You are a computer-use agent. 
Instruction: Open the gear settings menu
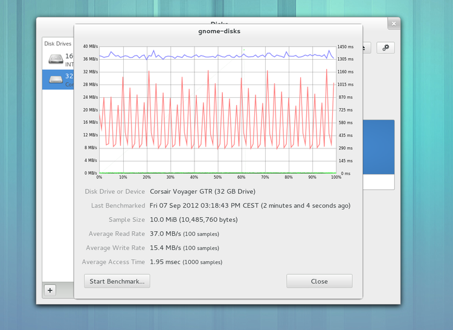pos(385,48)
